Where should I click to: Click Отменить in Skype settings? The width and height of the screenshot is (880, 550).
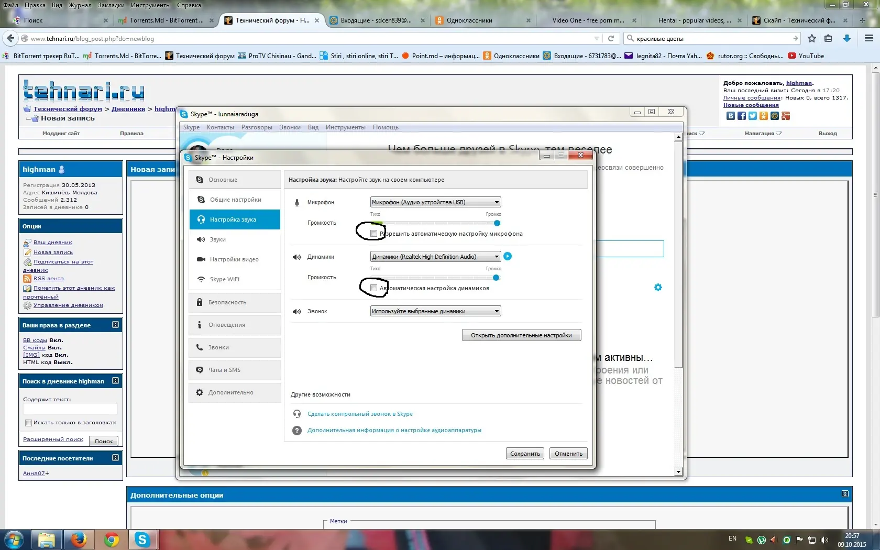click(568, 454)
